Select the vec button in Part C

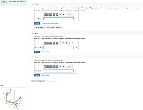point(57,67)
